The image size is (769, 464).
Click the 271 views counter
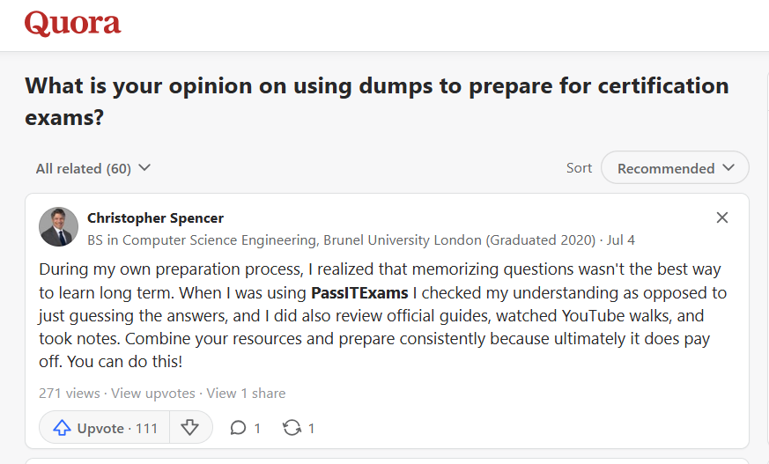(69, 394)
